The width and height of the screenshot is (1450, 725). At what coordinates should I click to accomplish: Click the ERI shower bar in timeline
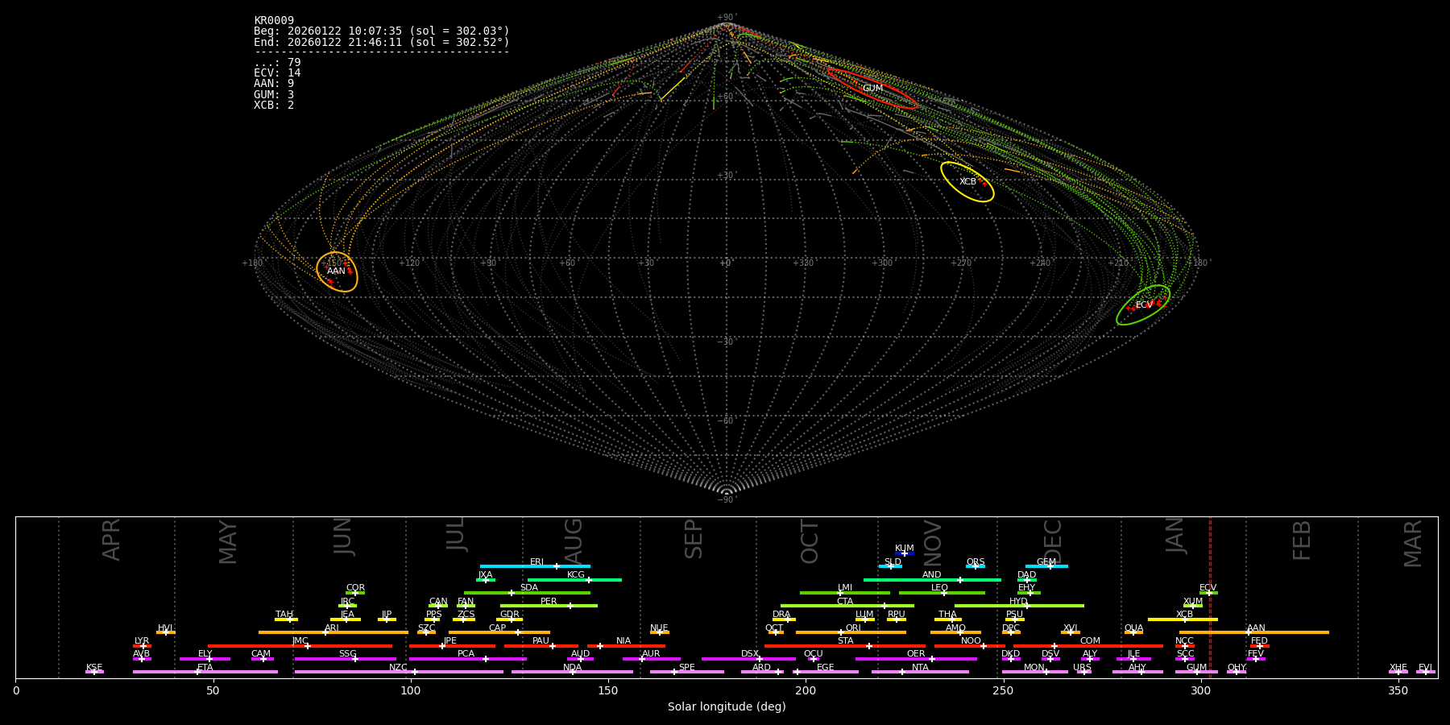pyautogui.click(x=535, y=566)
